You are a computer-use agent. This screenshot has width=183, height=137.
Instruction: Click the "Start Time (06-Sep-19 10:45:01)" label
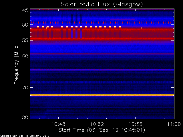(x=102, y=130)
